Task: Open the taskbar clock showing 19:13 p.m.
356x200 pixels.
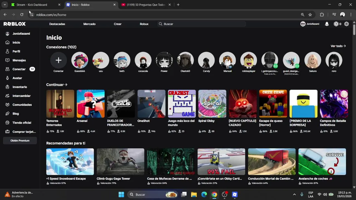Action: pyautogui.click(x=345, y=194)
